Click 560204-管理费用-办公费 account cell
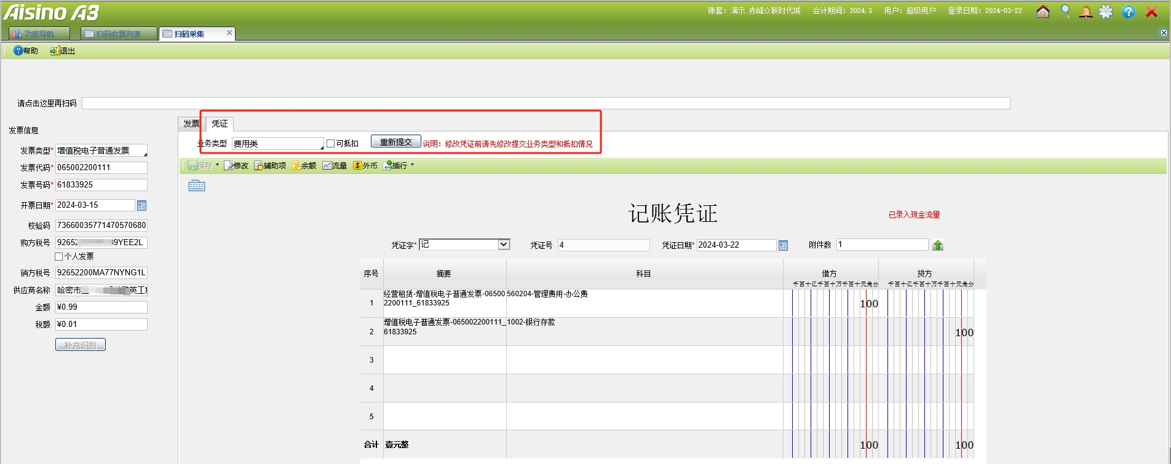Image resolution: width=1171 pixels, height=464 pixels. point(645,303)
